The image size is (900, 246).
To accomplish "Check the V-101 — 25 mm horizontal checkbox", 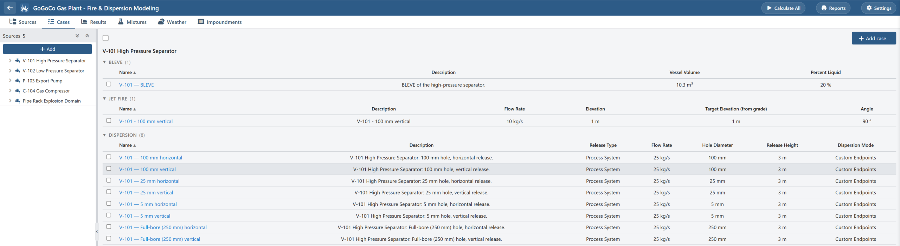I will [109, 180].
